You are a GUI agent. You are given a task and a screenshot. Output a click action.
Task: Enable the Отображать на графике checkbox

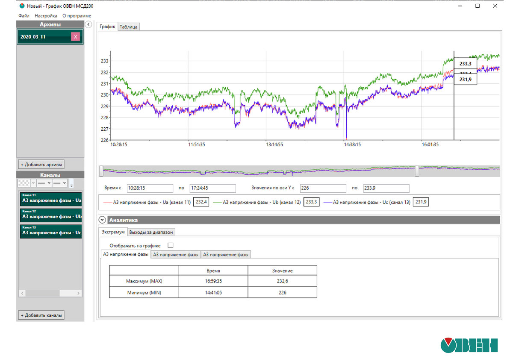[x=171, y=245]
